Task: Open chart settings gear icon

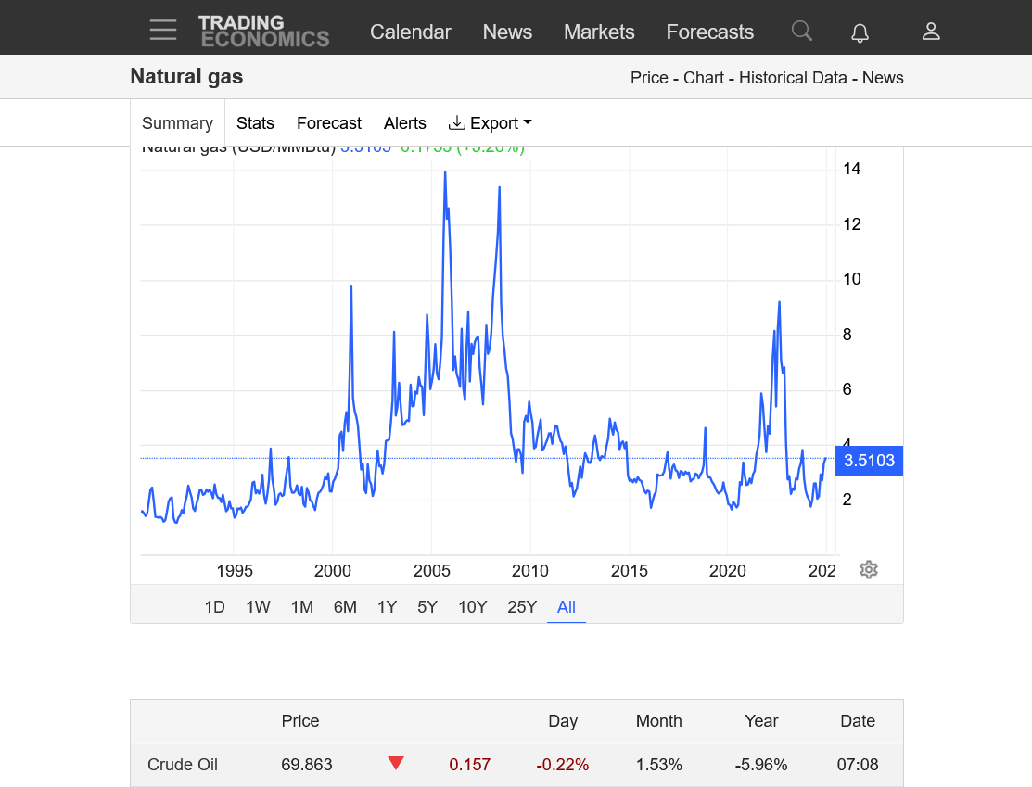Action: (x=869, y=570)
